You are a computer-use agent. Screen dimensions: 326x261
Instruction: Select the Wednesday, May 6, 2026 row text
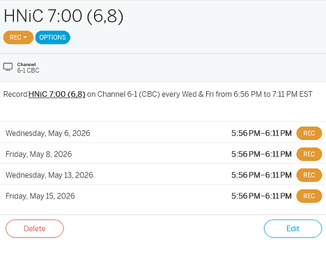(48, 133)
